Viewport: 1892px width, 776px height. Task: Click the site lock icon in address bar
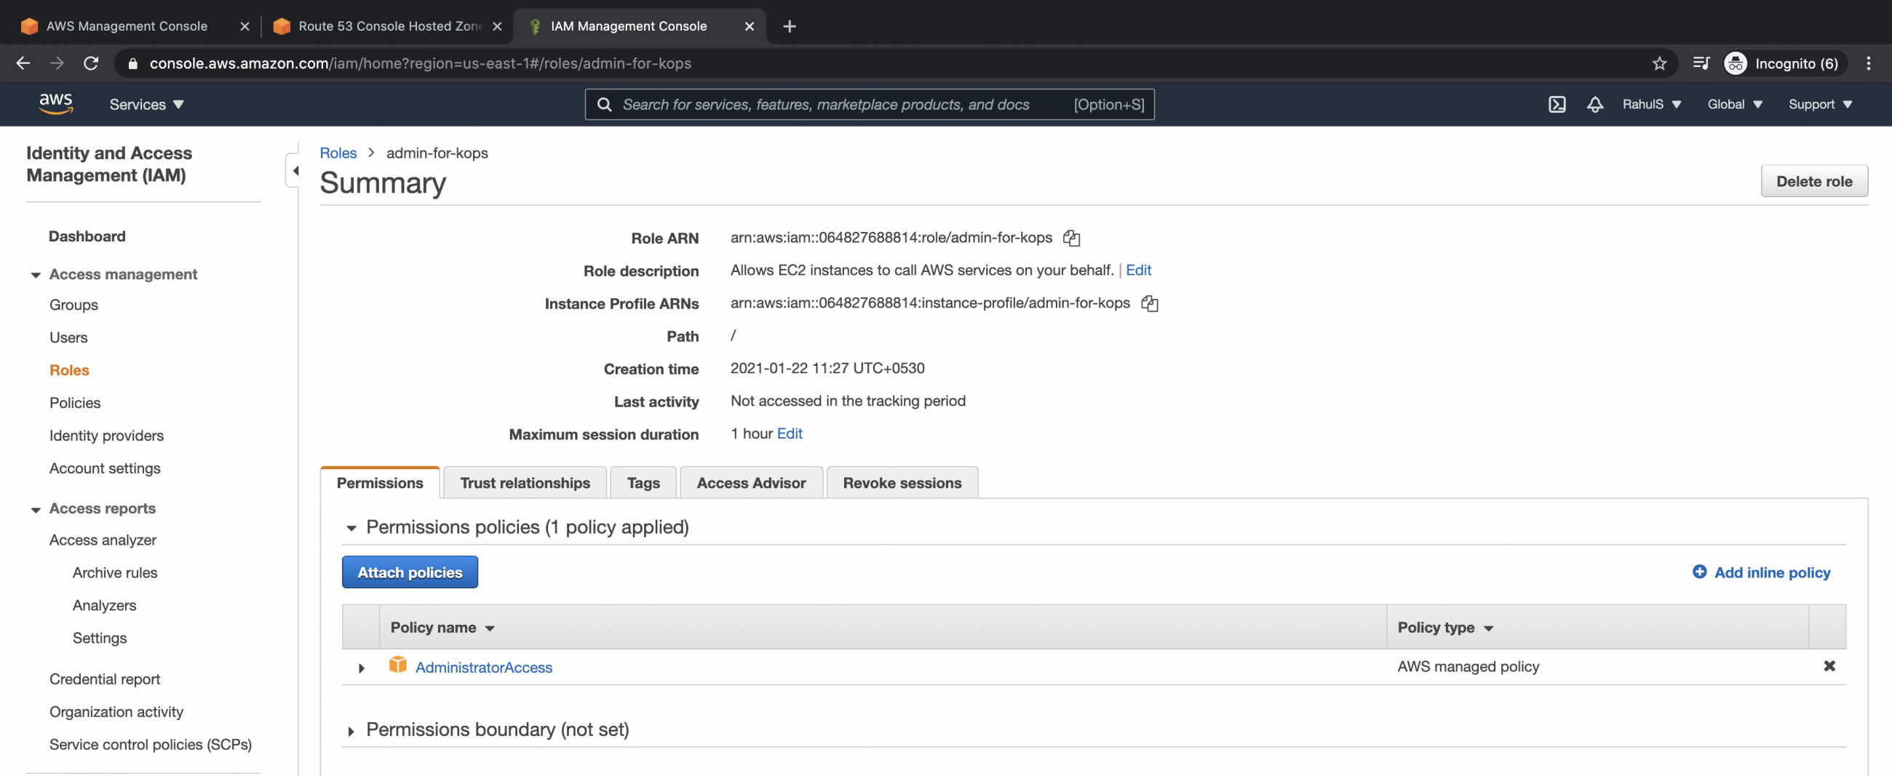pyautogui.click(x=133, y=63)
